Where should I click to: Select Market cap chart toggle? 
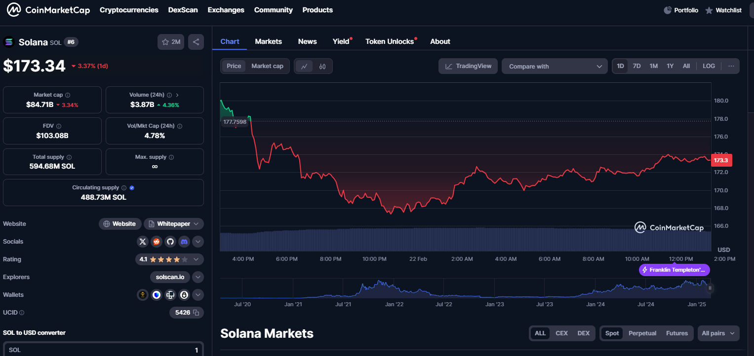pyautogui.click(x=267, y=66)
